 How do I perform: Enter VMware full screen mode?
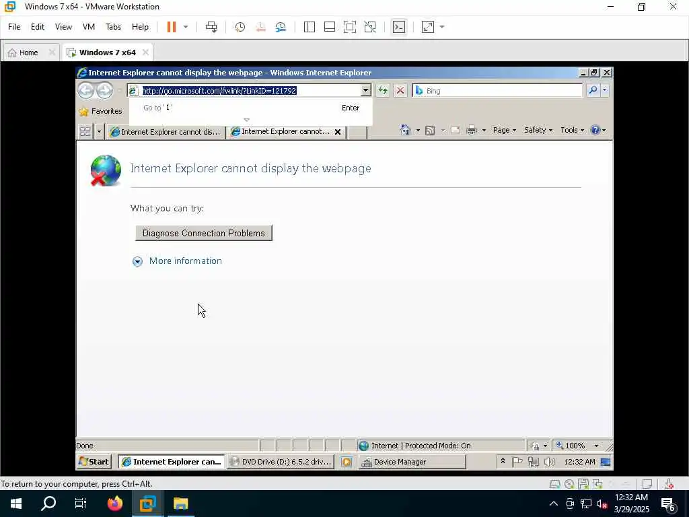tap(350, 27)
